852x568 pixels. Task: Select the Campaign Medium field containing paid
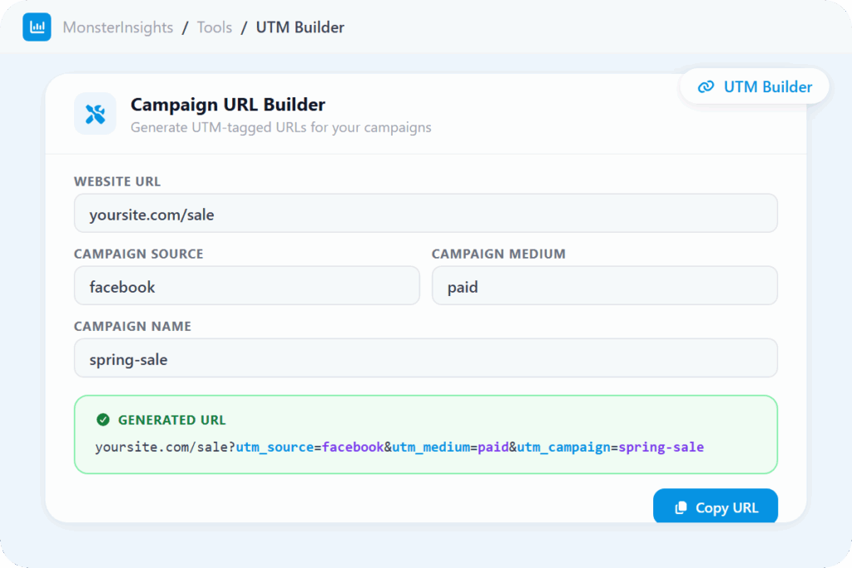[x=604, y=286]
